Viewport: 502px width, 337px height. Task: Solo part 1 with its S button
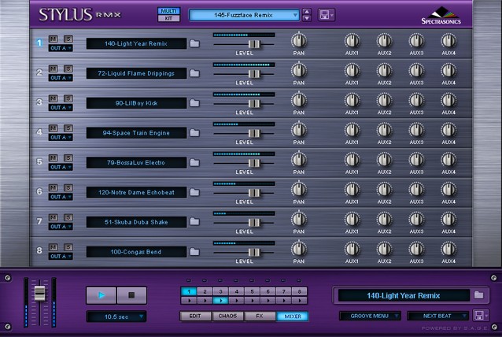click(x=68, y=39)
